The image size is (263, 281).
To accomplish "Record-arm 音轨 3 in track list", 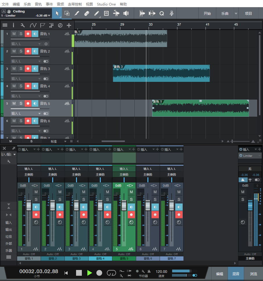I will (28, 69).
